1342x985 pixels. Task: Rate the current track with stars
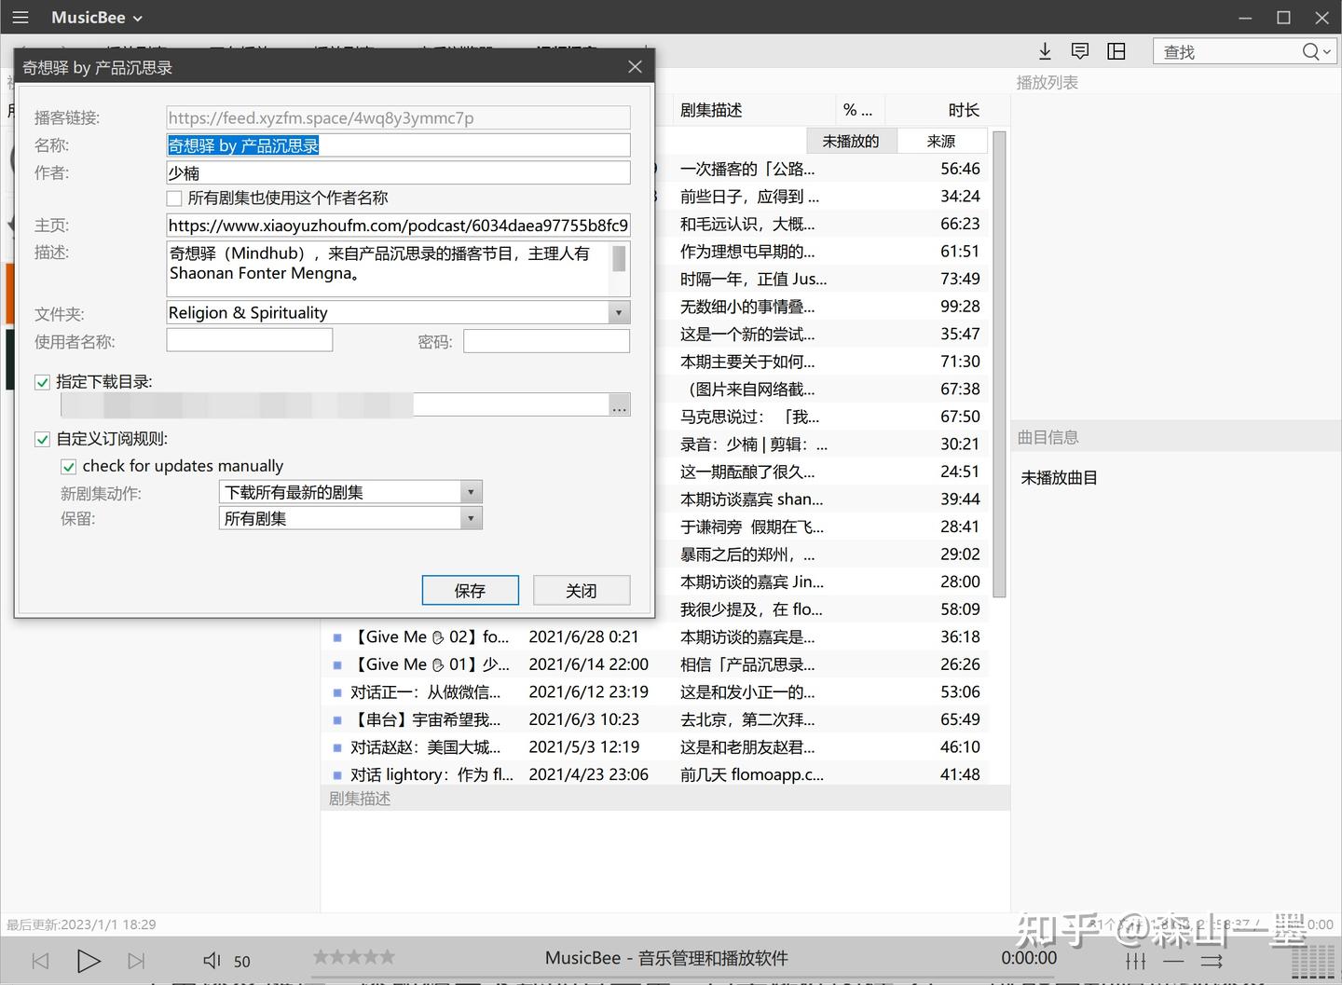click(x=353, y=956)
